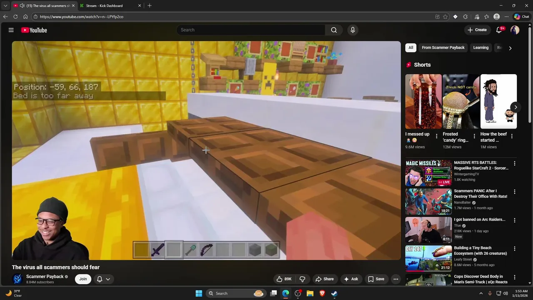Open Steam from taskbar
533x300 pixels.
[x=334, y=293]
